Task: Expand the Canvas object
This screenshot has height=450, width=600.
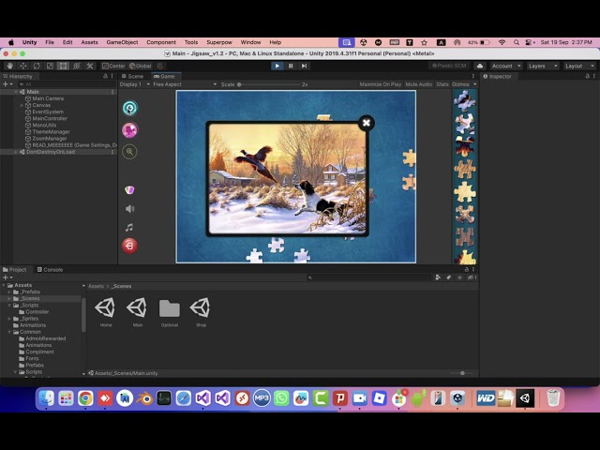Action: [22, 105]
